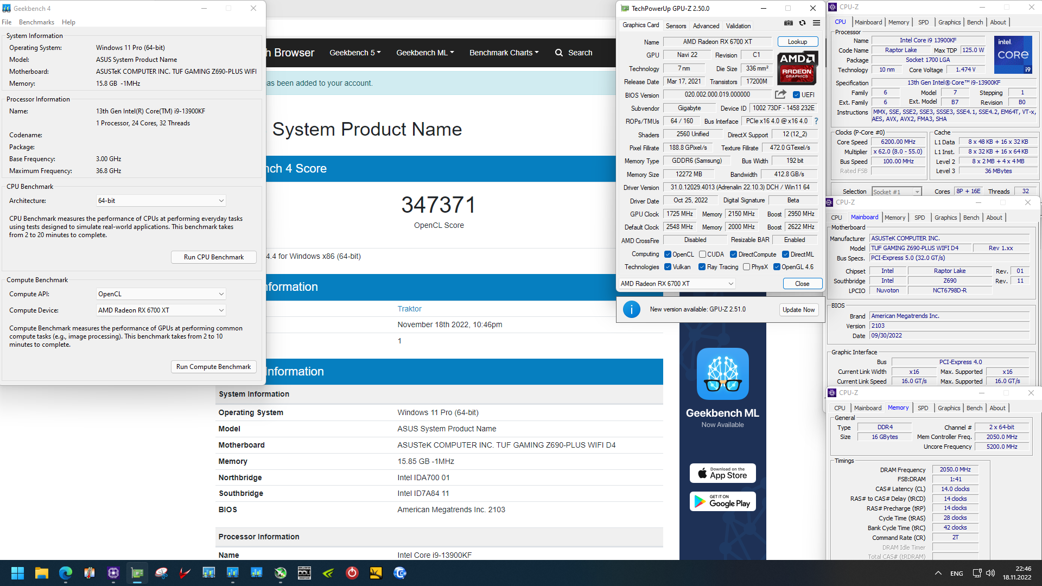
Task: Click the Intel Core i9 logo in CPU-Z
Action: 1013,55
